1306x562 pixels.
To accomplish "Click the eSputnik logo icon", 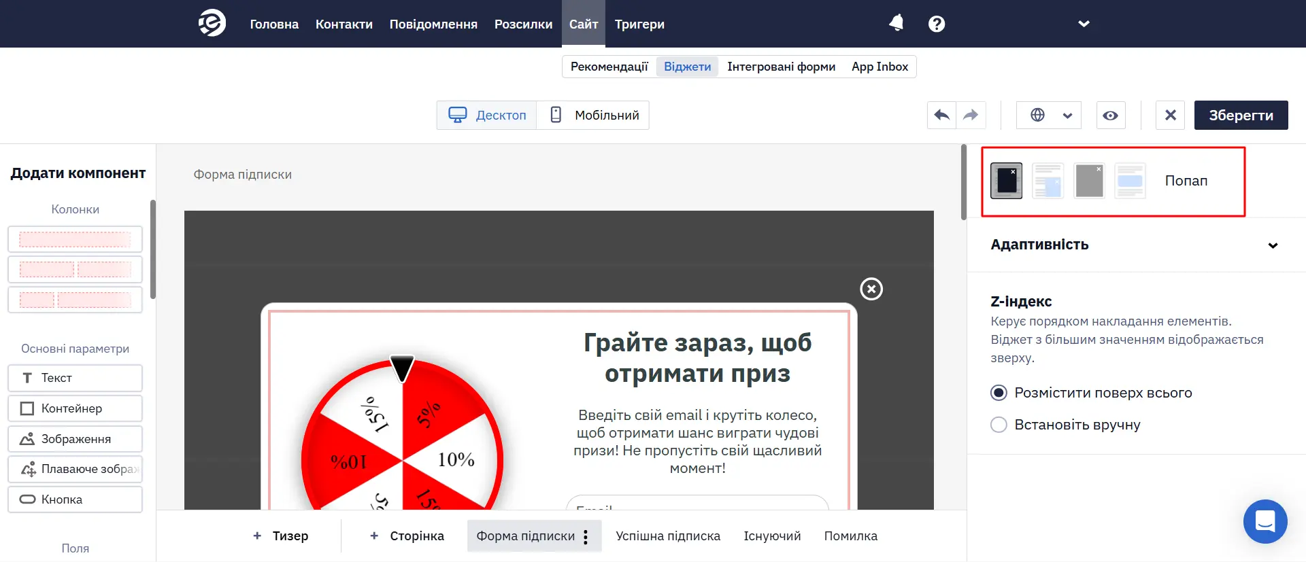I will (x=212, y=23).
